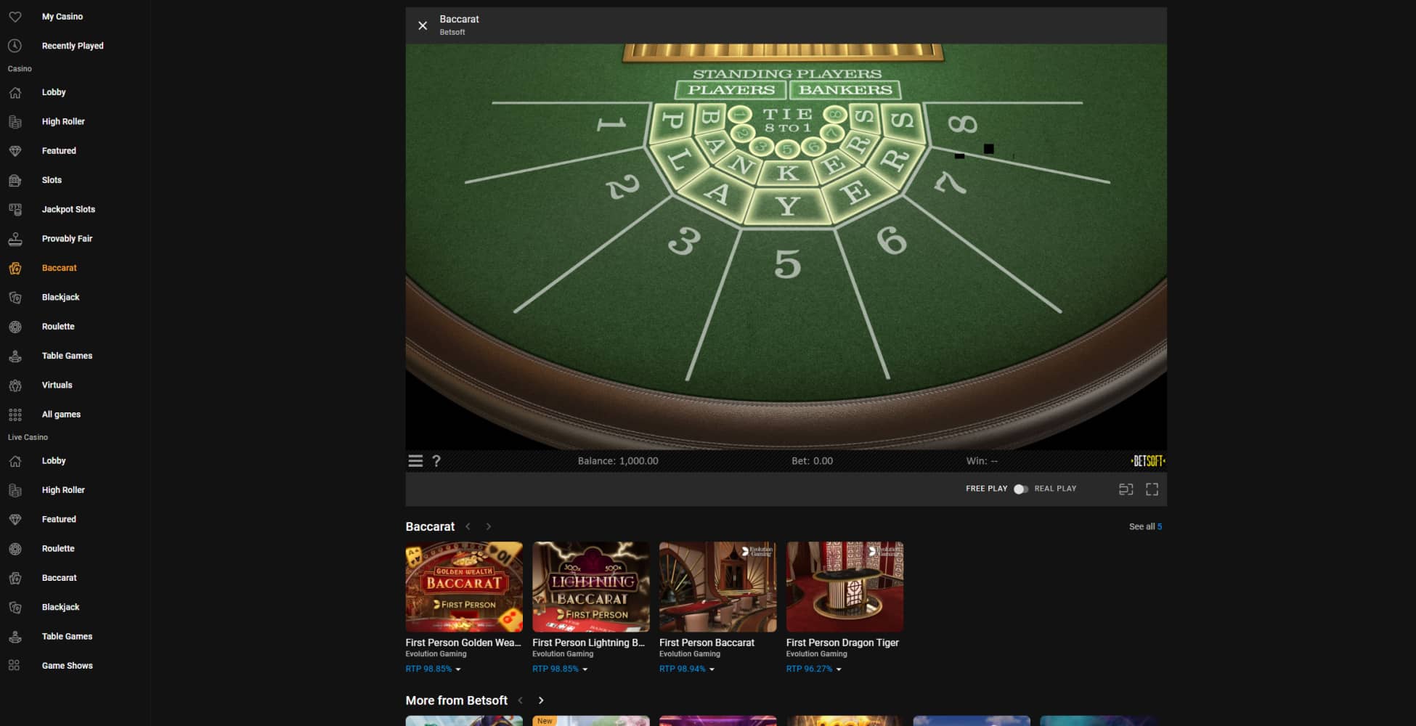This screenshot has height=726, width=1416.
Task: Select the Roulette icon under Casino
Action: 15,326
